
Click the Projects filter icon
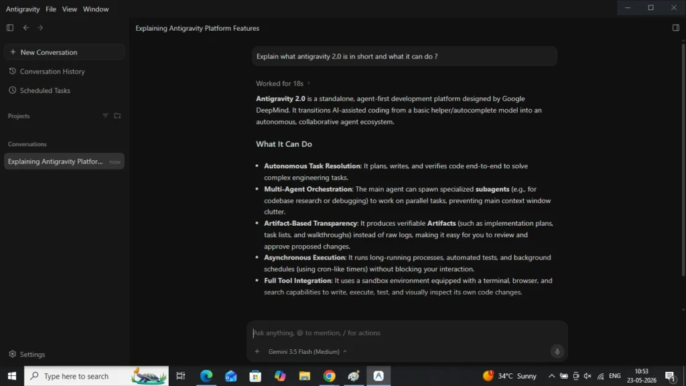click(x=105, y=116)
